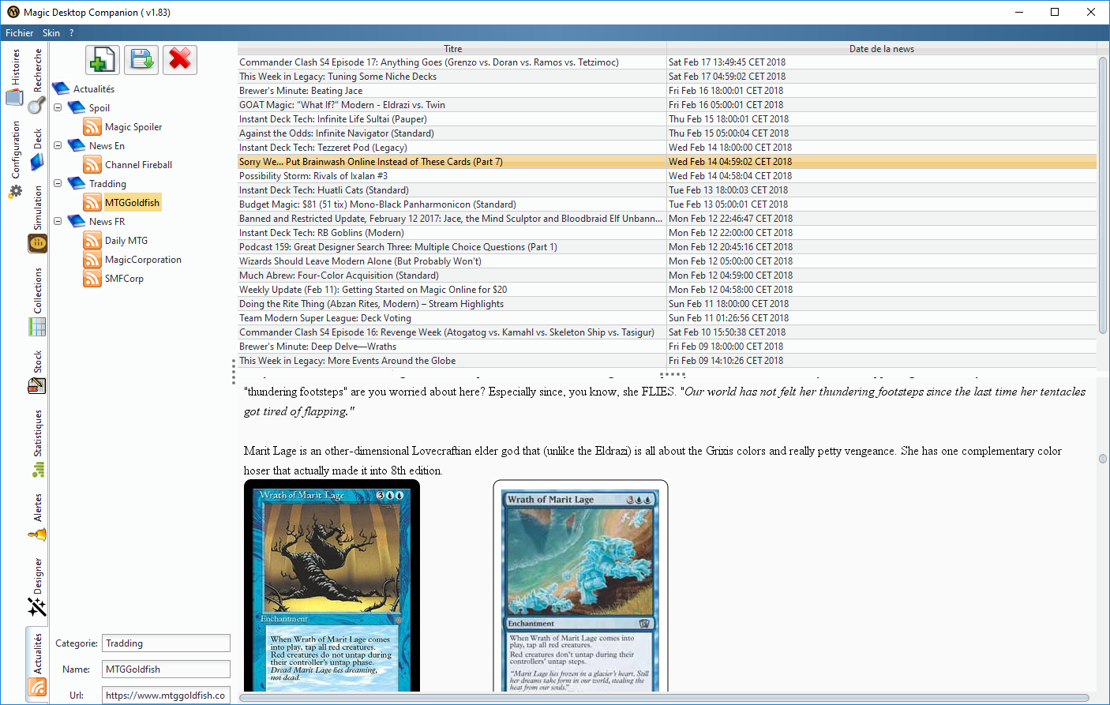This screenshot has width=1110, height=705.
Task: Open the Configuration side tab
Action: pyautogui.click(x=15, y=159)
